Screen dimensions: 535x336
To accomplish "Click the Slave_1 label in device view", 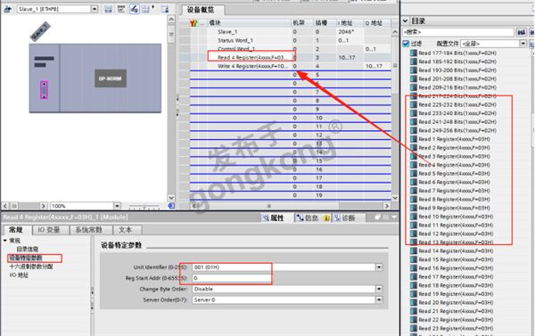I will point(40,31).
